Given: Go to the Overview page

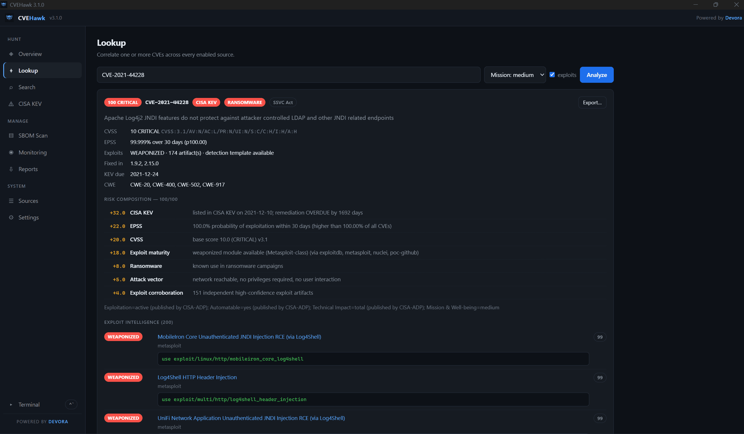Looking at the screenshot, I should [43, 54].
